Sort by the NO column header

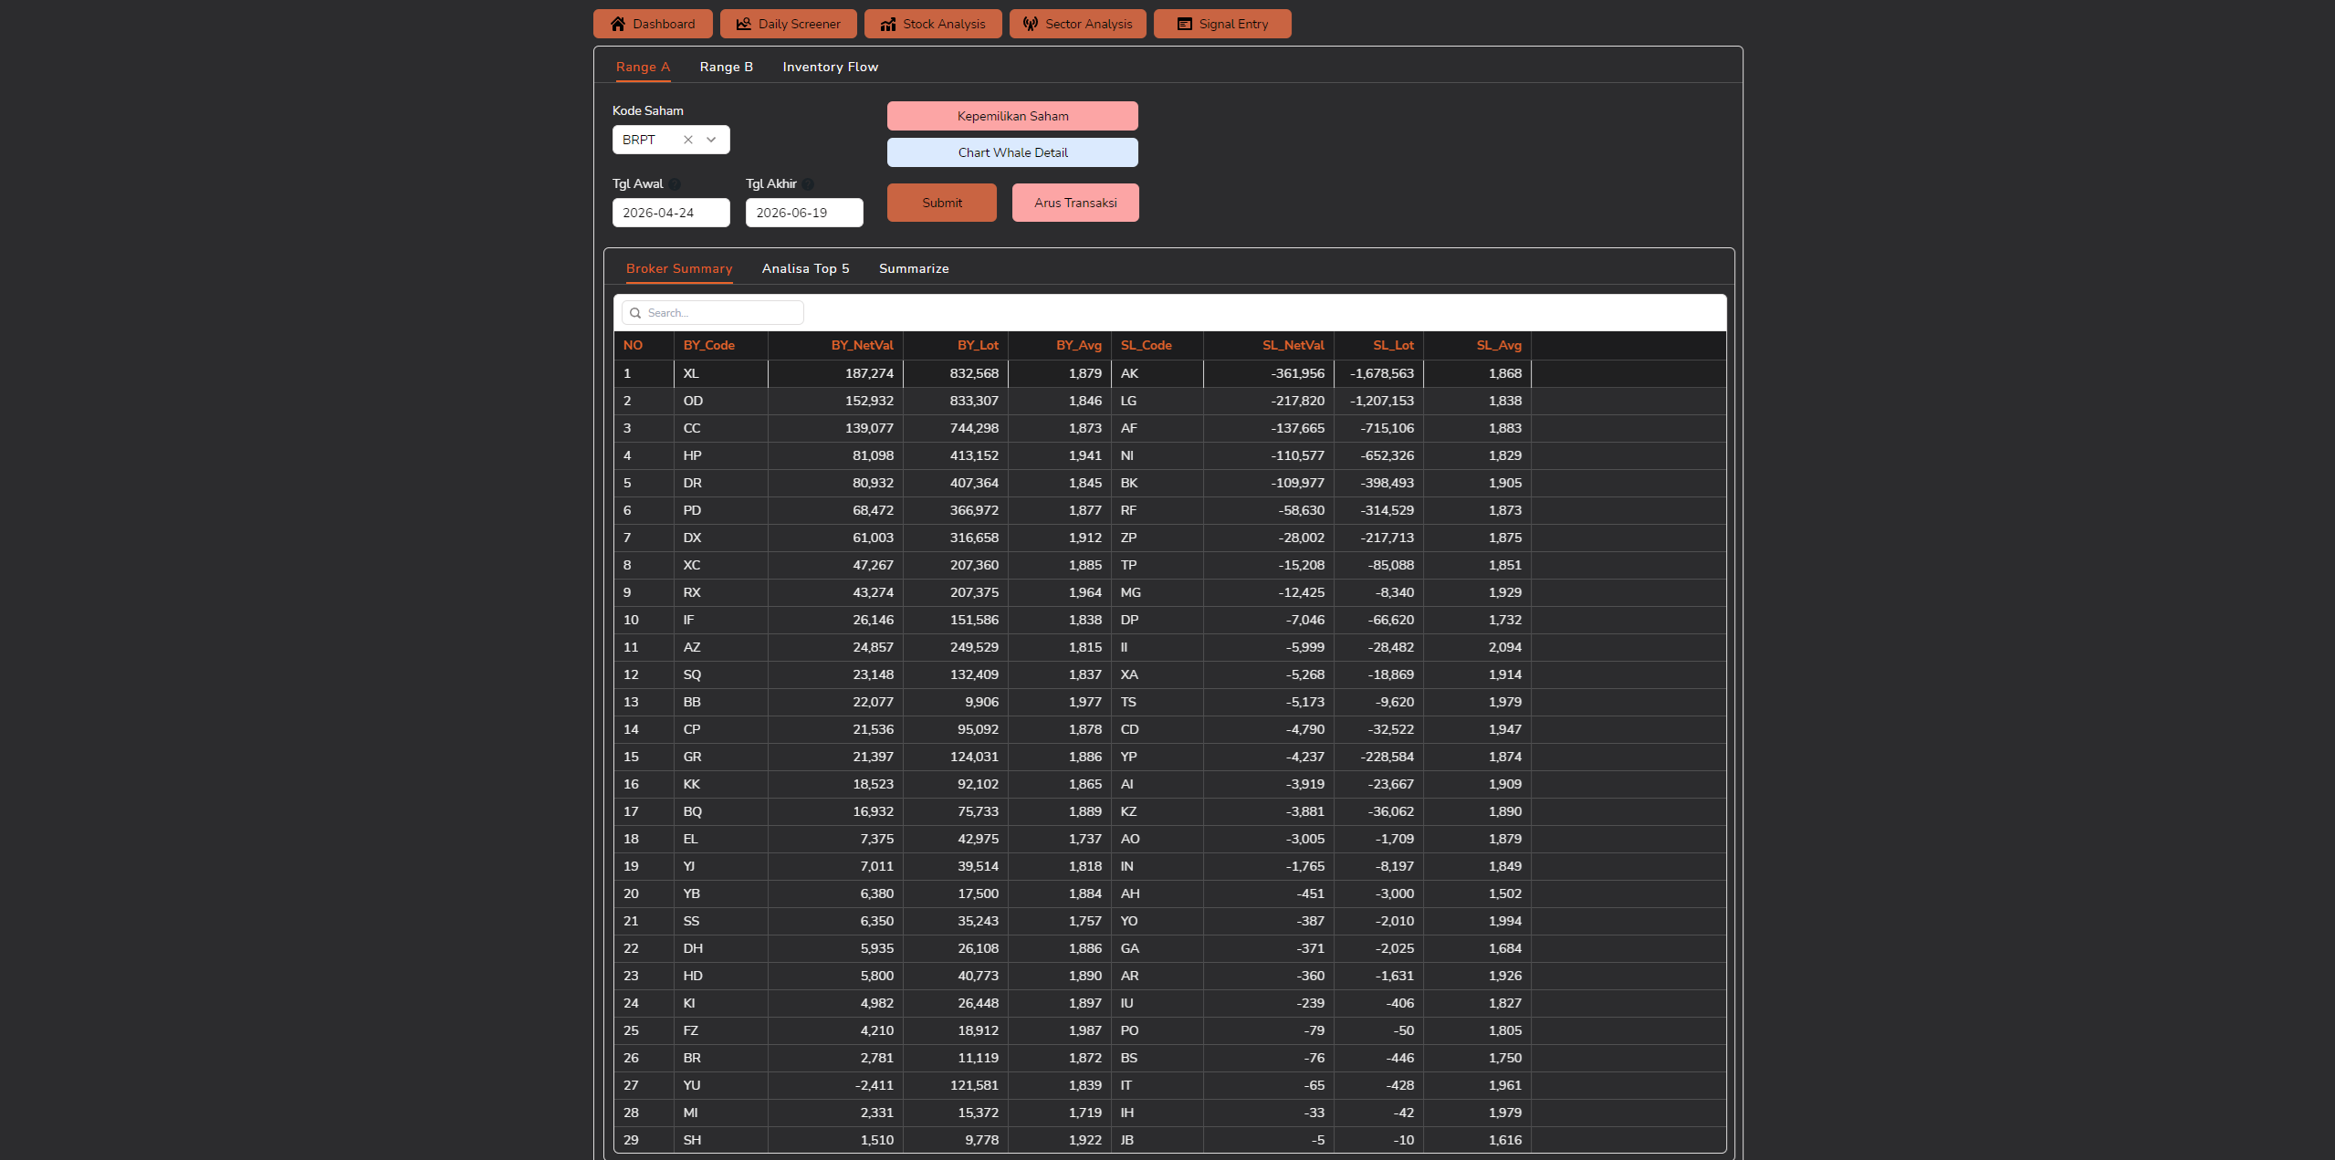[644, 346]
